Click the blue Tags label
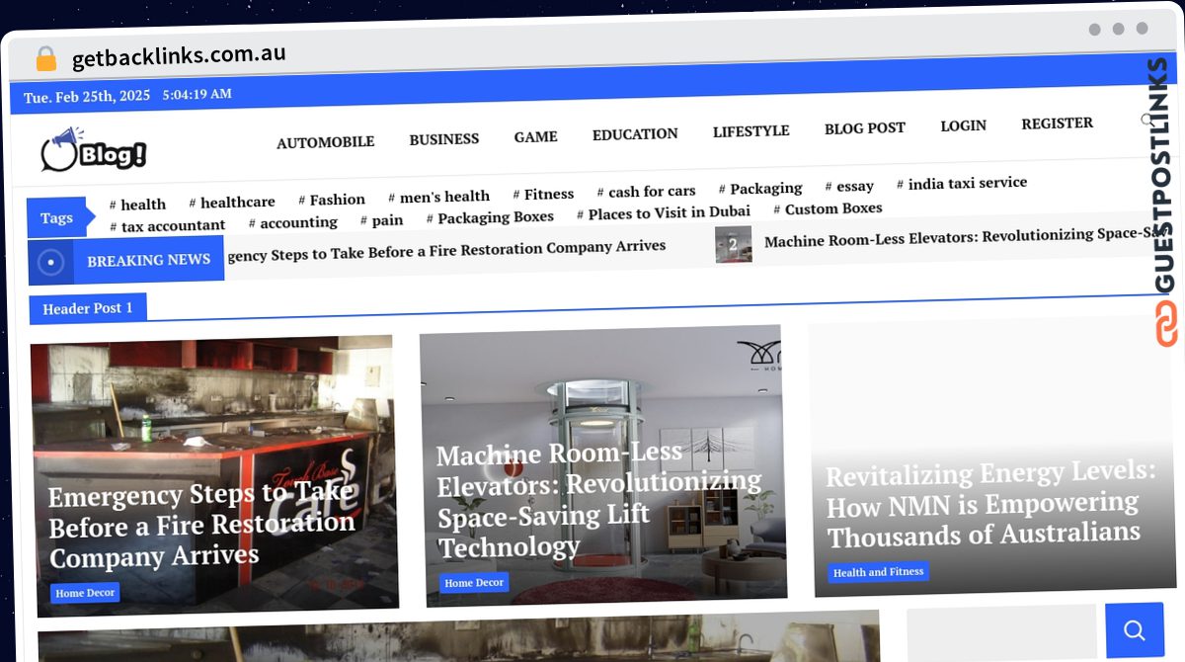The width and height of the screenshot is (1185, 662). pyautogui.click(x=57, y=217)
